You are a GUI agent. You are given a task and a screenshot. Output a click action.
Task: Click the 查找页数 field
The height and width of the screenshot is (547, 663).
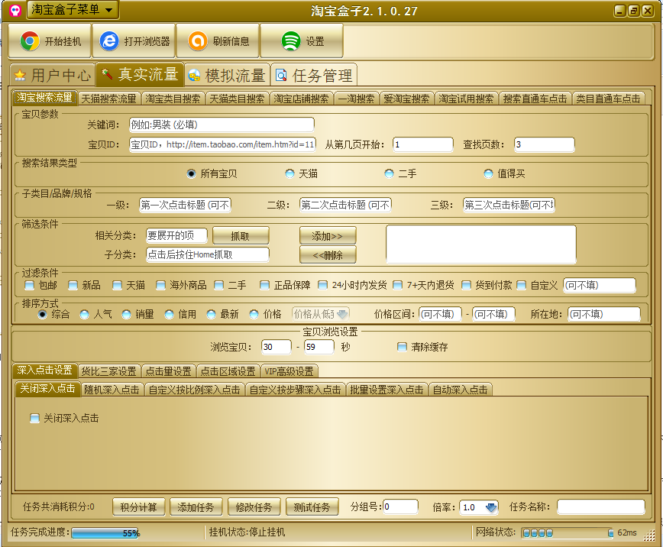click(544, 144)
